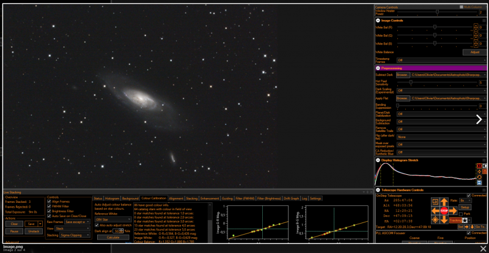Open the Status tab
489x253 pixels.
[x=98, y=199]
